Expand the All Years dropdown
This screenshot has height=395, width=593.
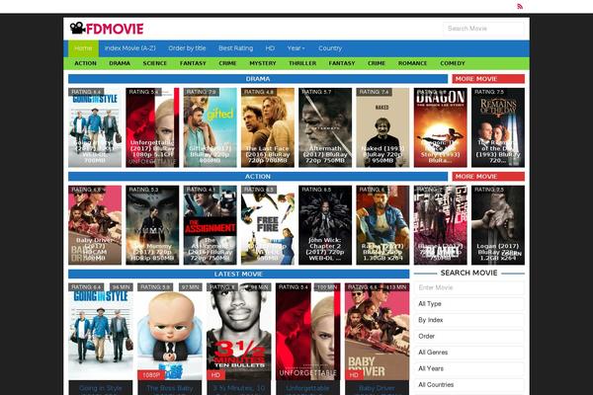click(468, 368)
